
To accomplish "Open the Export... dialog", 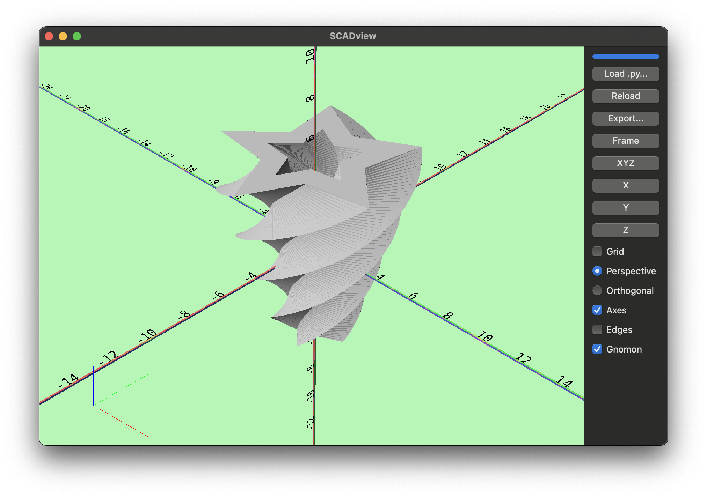I will point(625,118).
